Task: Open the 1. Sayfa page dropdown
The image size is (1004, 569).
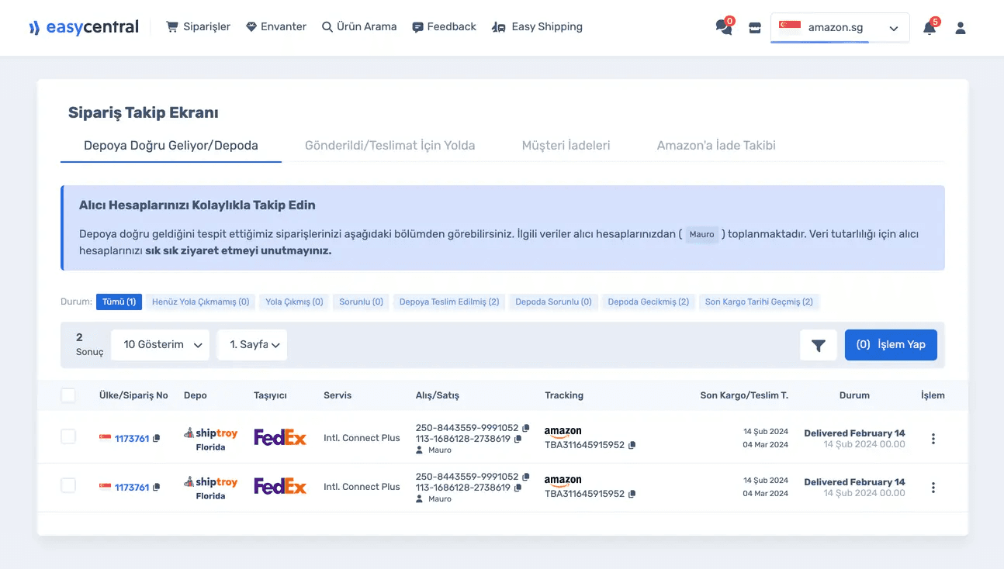Action: pos(252,345)
